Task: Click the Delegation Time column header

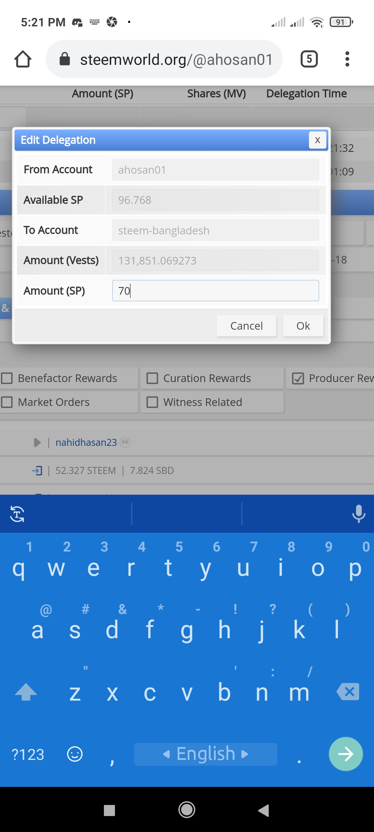Action: point(306,94)
